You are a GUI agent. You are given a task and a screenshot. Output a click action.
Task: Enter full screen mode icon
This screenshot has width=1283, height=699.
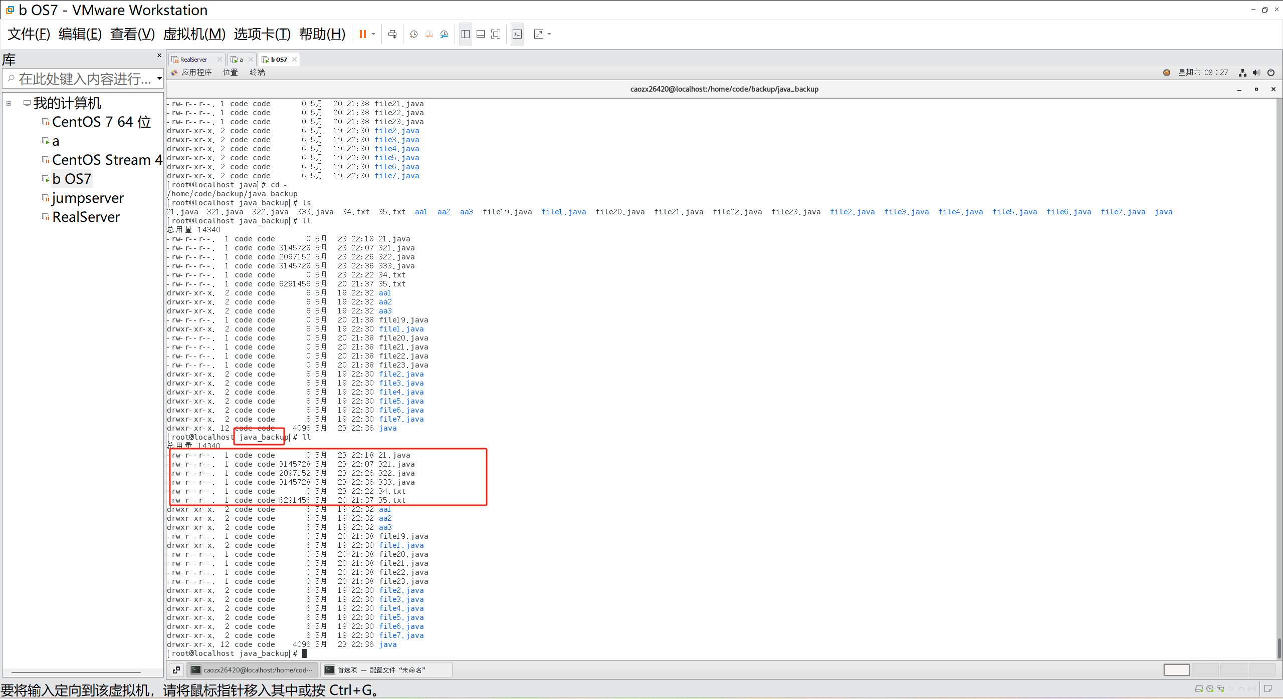pos(496,34)
